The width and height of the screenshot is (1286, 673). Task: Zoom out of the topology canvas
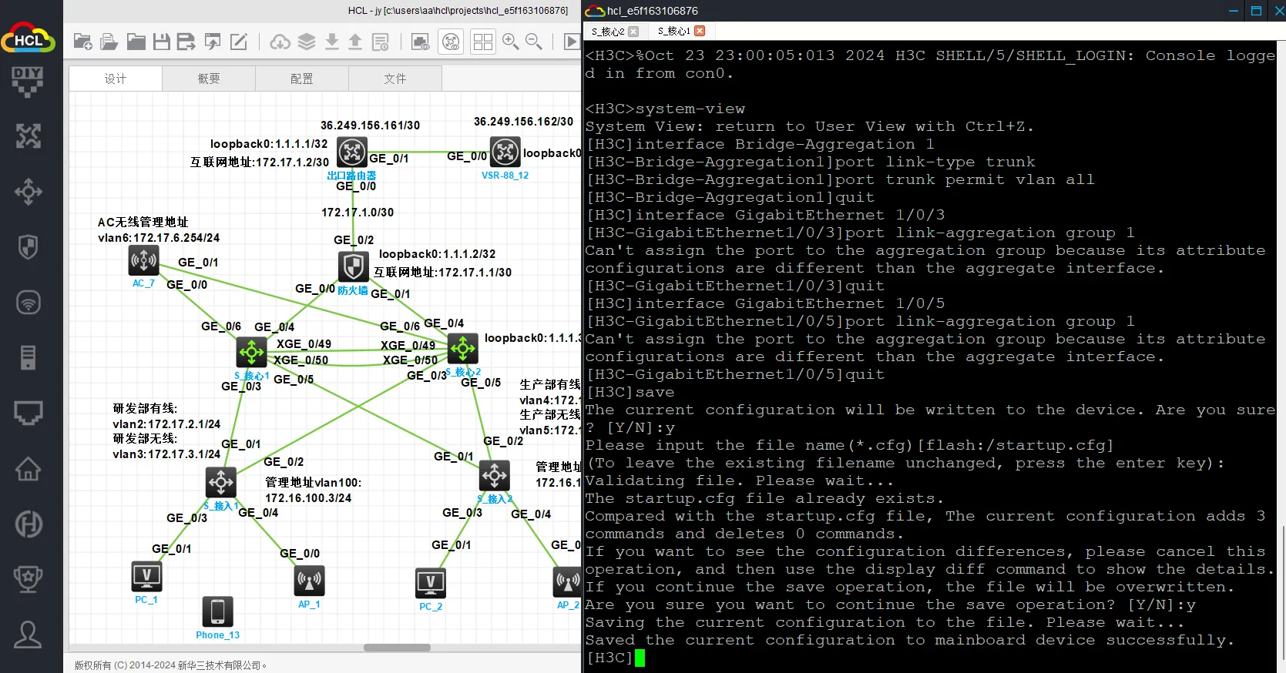[534, 42]
